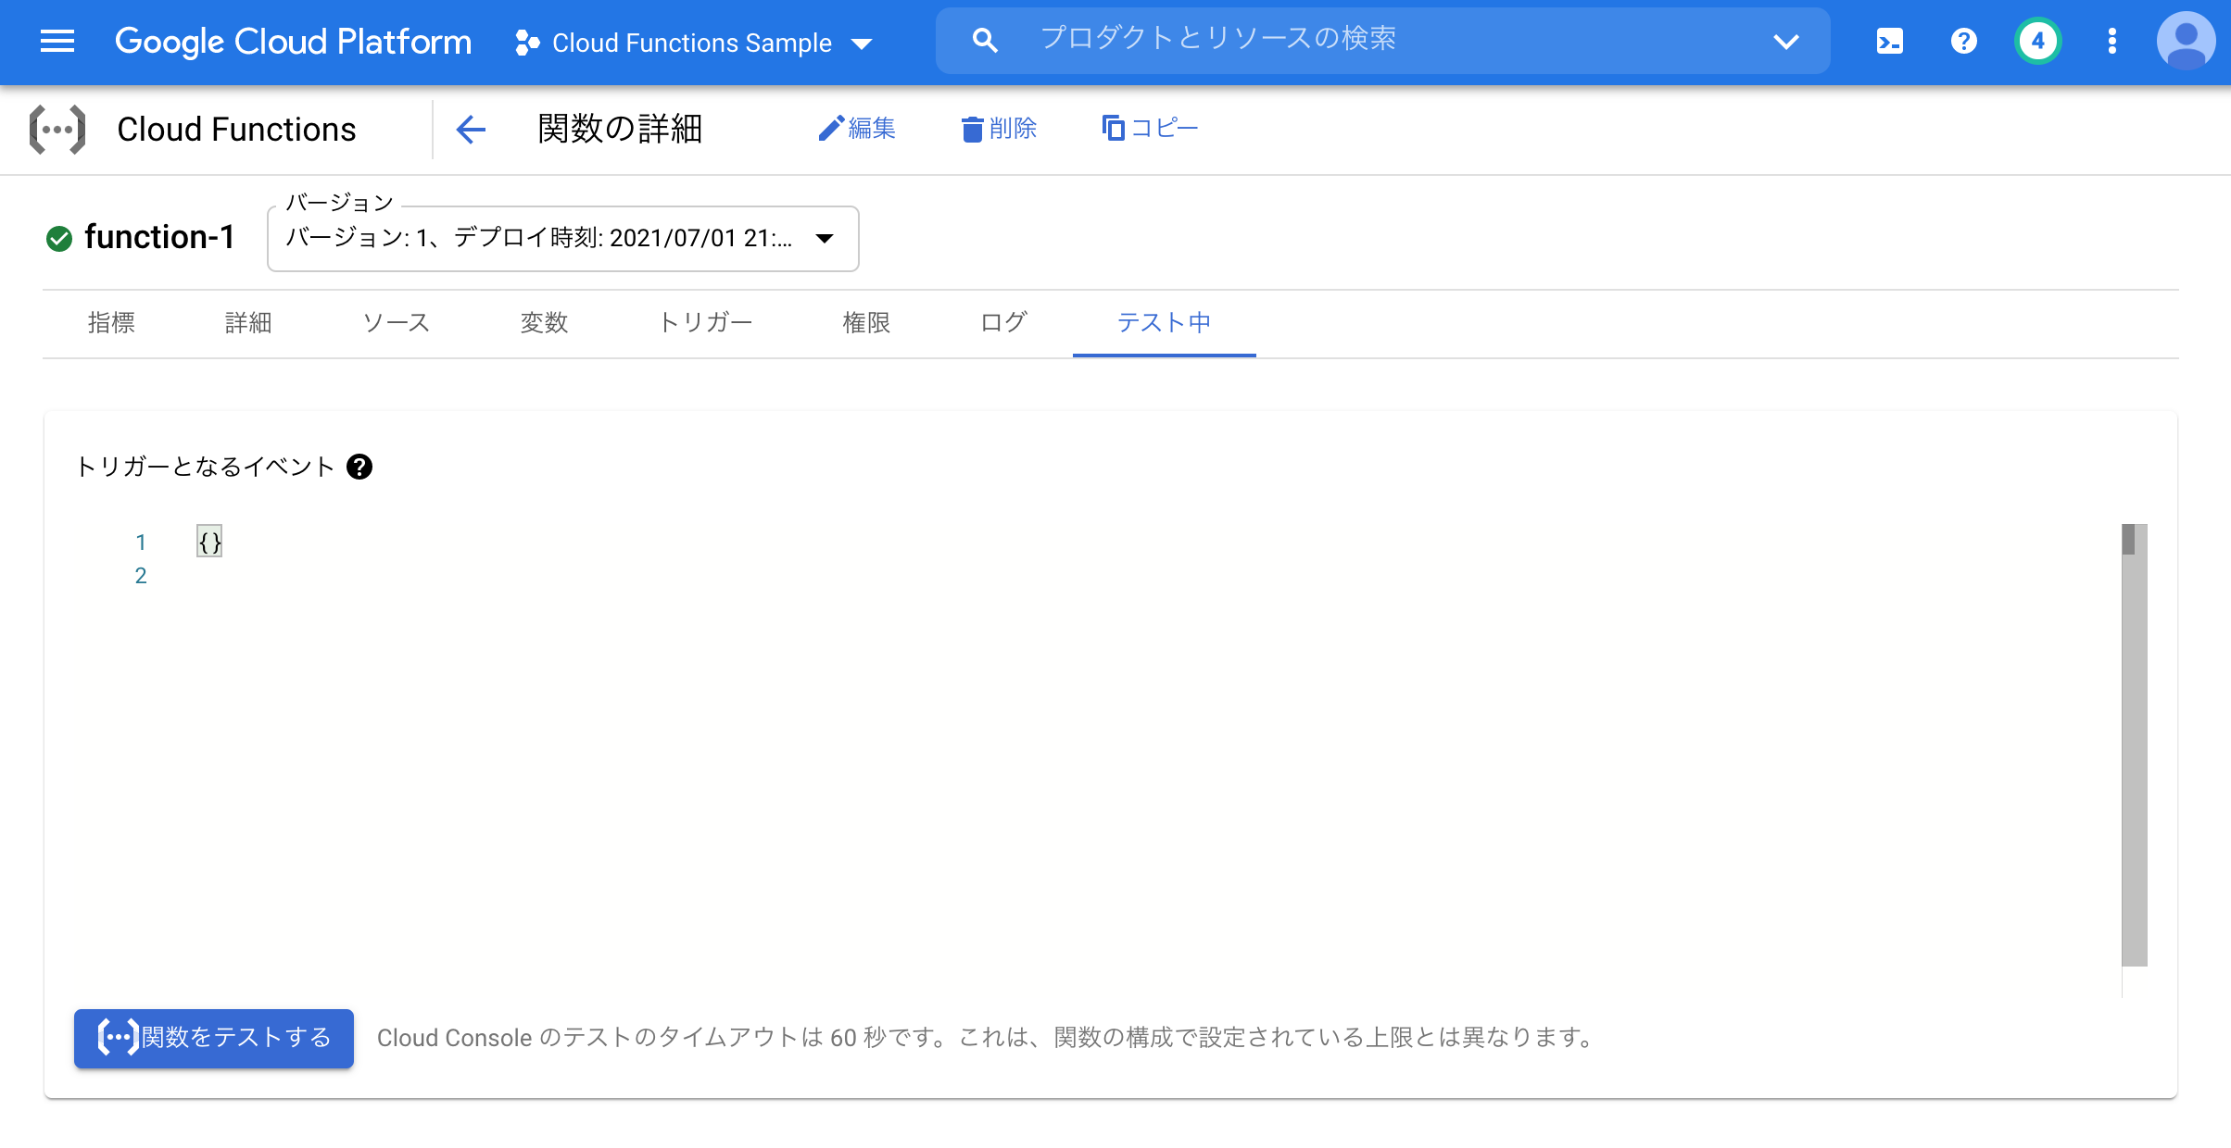Click the 削除 action to delete function
The image size is (2231, 1148).
click(x=999, y=130)
